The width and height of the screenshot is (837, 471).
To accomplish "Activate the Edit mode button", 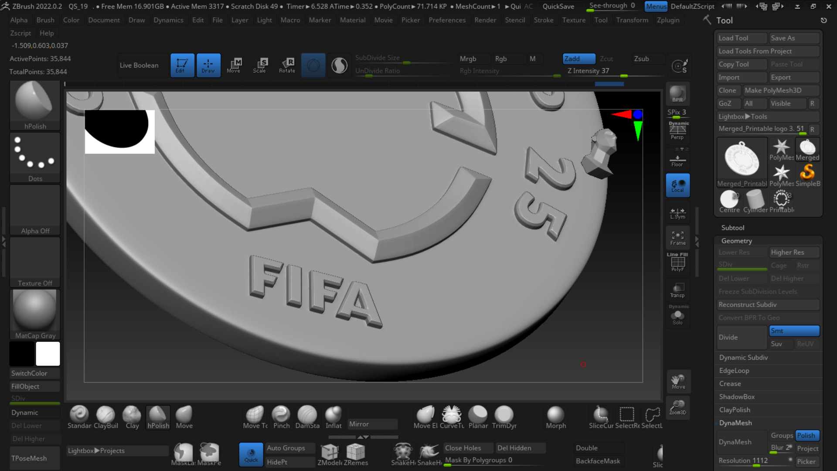I will [x=182, y=65].
